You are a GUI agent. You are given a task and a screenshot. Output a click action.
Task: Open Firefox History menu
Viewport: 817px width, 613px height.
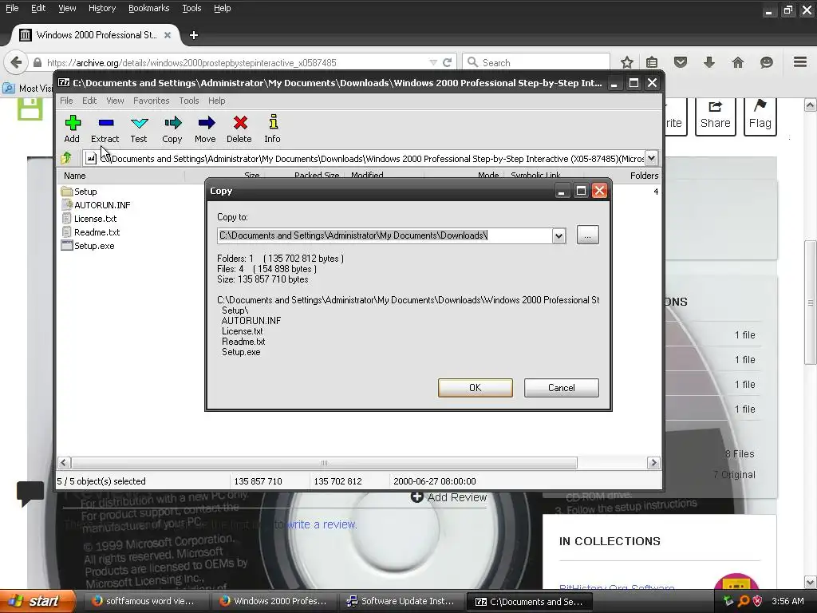click(x=101, y=8)
